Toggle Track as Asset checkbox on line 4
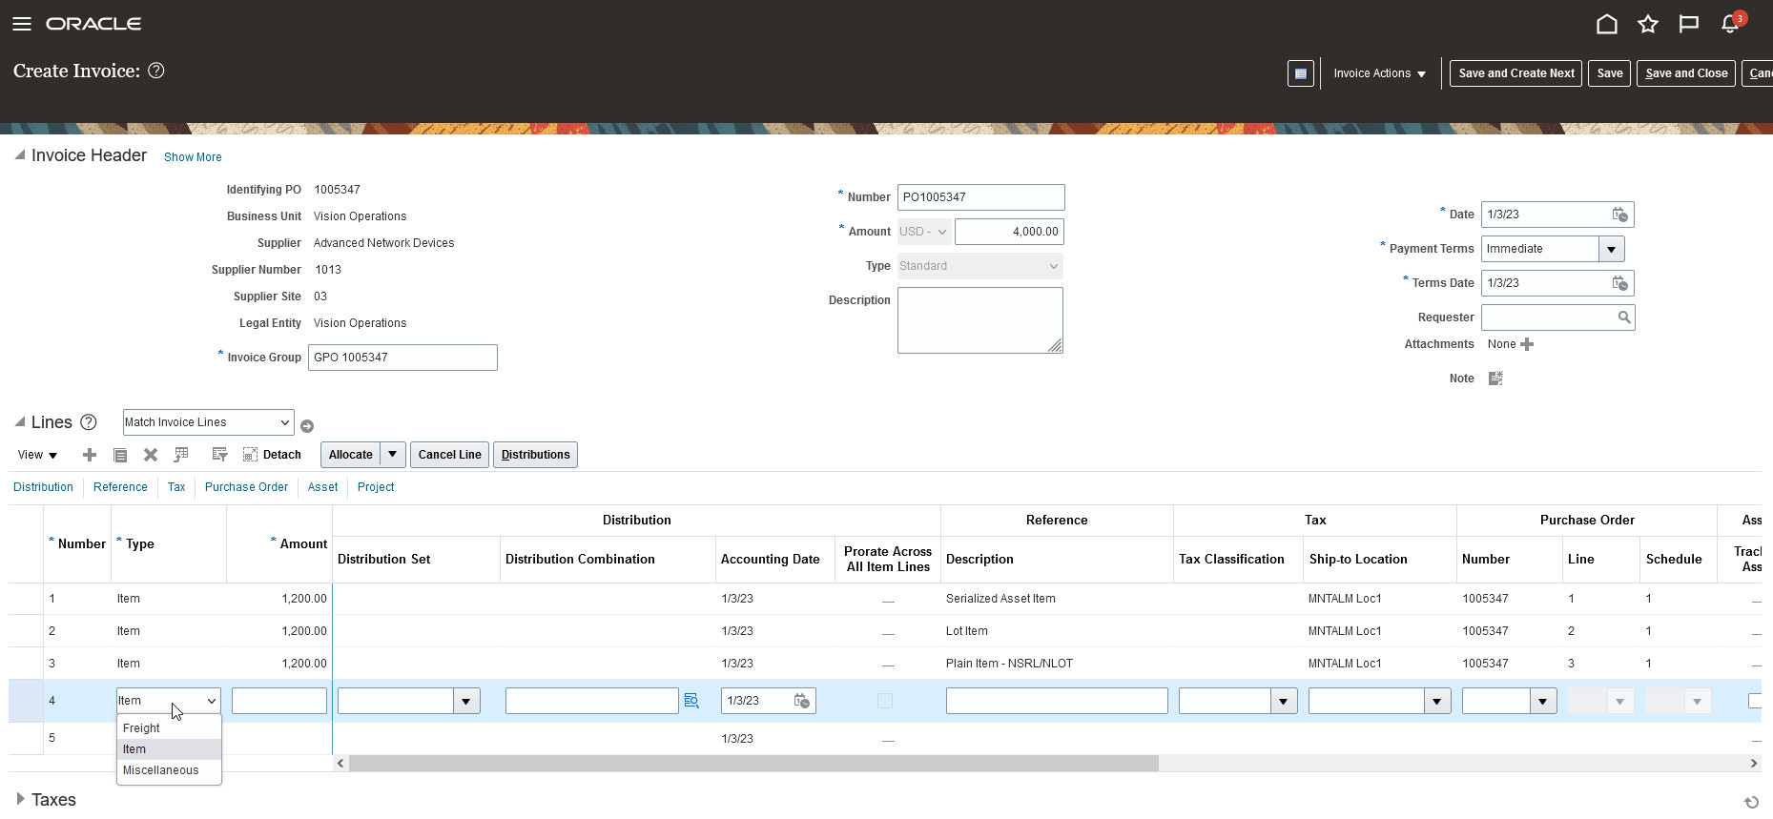The width and height of the screenshot is (1773, 819). pyautogui.click(x=1755, y=701)
